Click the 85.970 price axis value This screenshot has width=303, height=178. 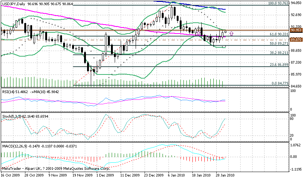click(x=296, y=74)
